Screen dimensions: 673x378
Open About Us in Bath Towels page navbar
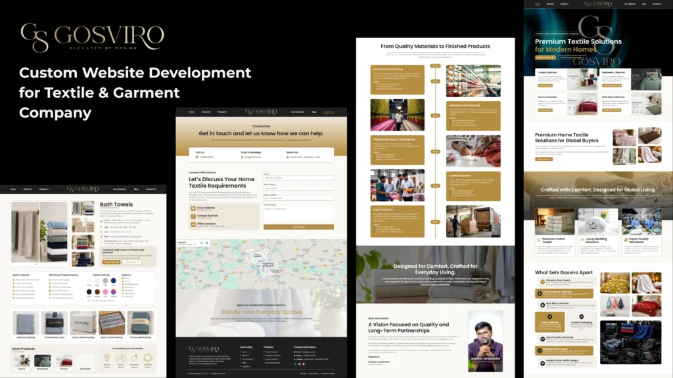coord(28,189)
